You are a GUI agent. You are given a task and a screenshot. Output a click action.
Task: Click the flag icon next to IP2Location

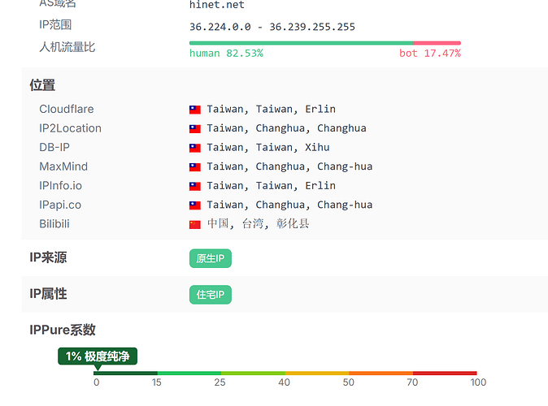[195, 128]
